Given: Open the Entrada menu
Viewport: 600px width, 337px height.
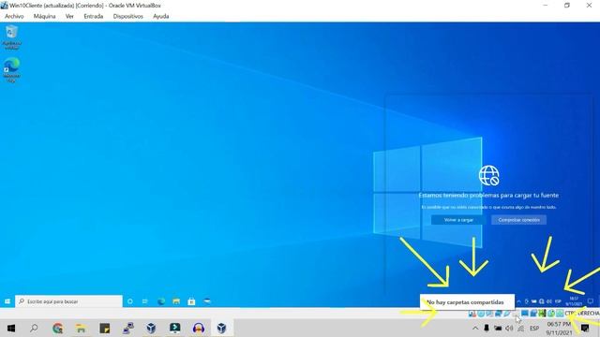Looking at the screenshot, I should tap(94, 17).
